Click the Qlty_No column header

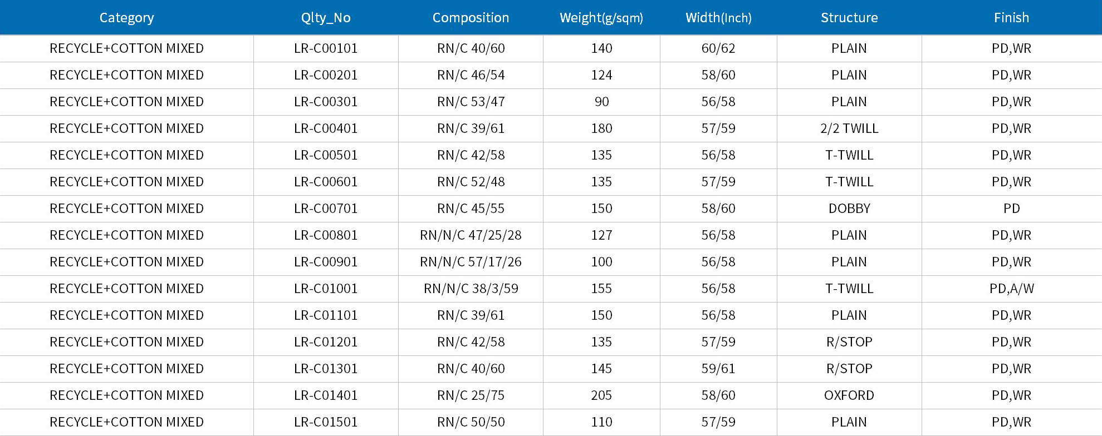coord(326,18)
